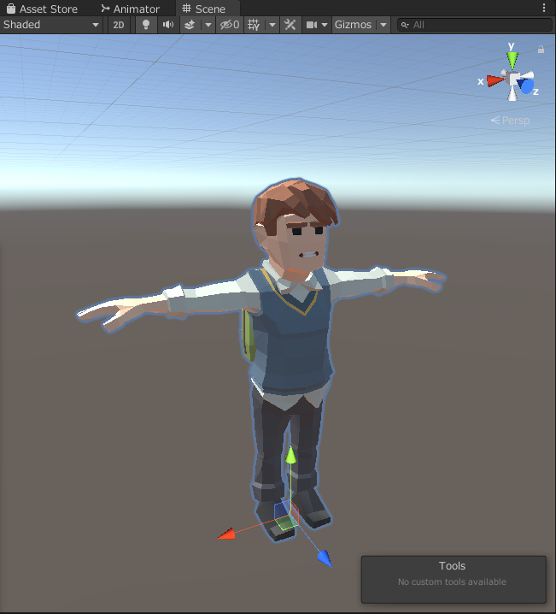Image resolution: width=556 pixels, height=614 pixels.
Task: Toggle the orientation gizmo lock icon
Action: click(541, 50)
